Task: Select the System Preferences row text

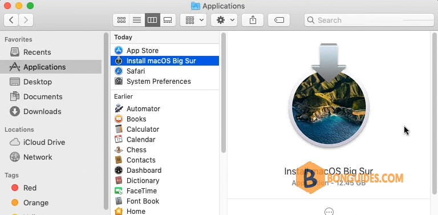Action: [x=159, y=81]
